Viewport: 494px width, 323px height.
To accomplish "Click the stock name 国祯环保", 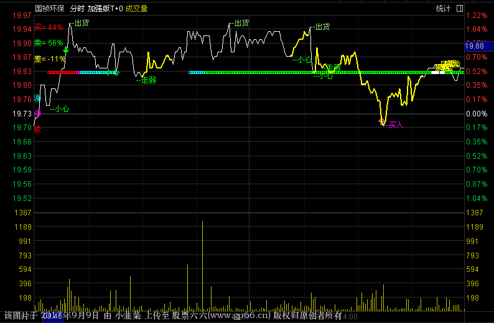I will pos(50,9).
